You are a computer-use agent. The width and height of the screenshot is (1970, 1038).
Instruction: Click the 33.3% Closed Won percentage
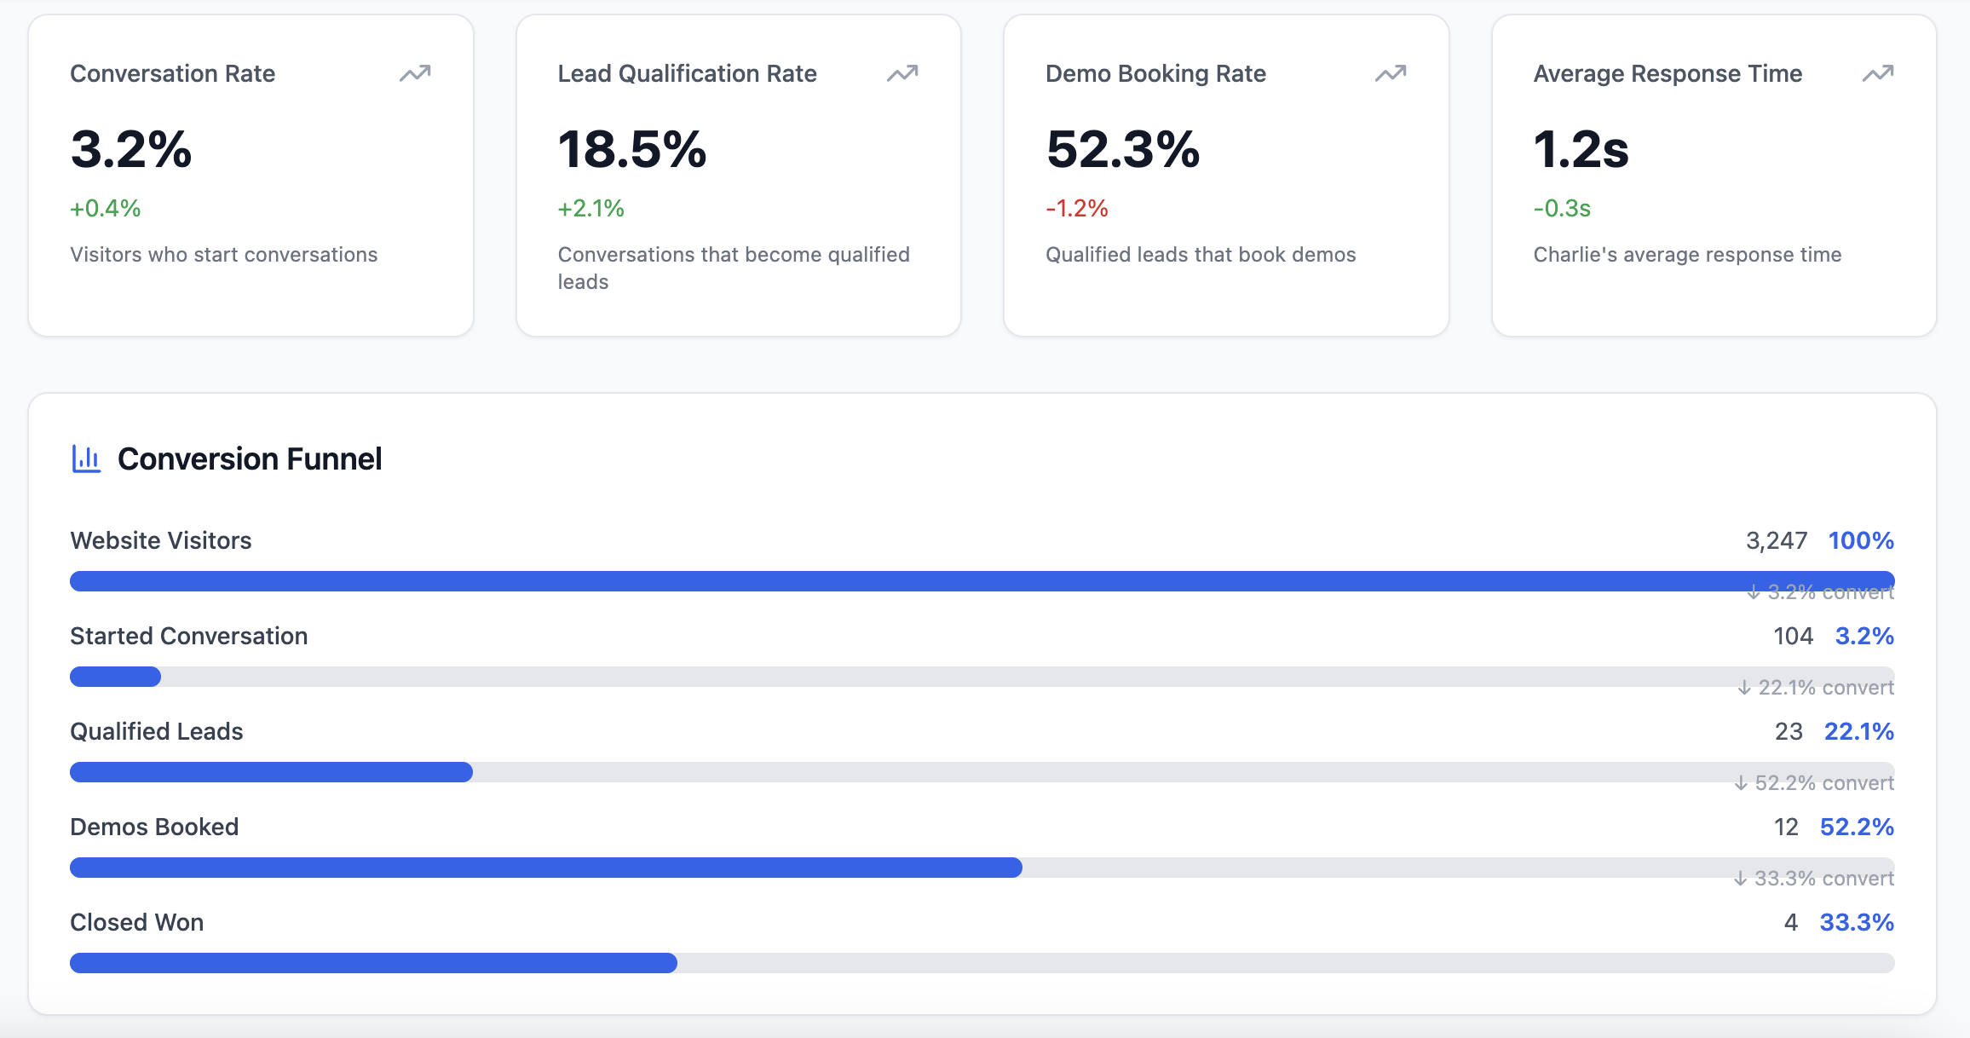coord(1857,922)
